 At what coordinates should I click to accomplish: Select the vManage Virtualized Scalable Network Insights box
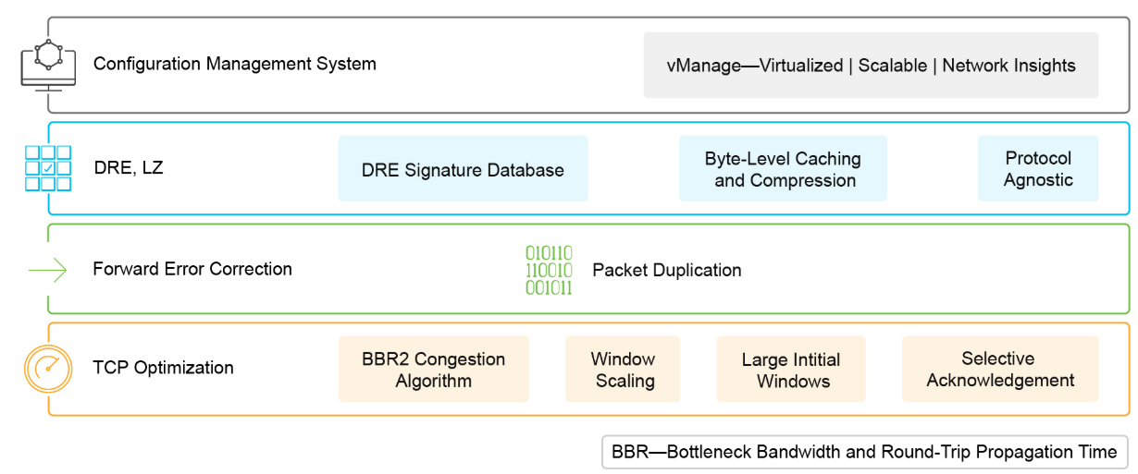[871, 66]
